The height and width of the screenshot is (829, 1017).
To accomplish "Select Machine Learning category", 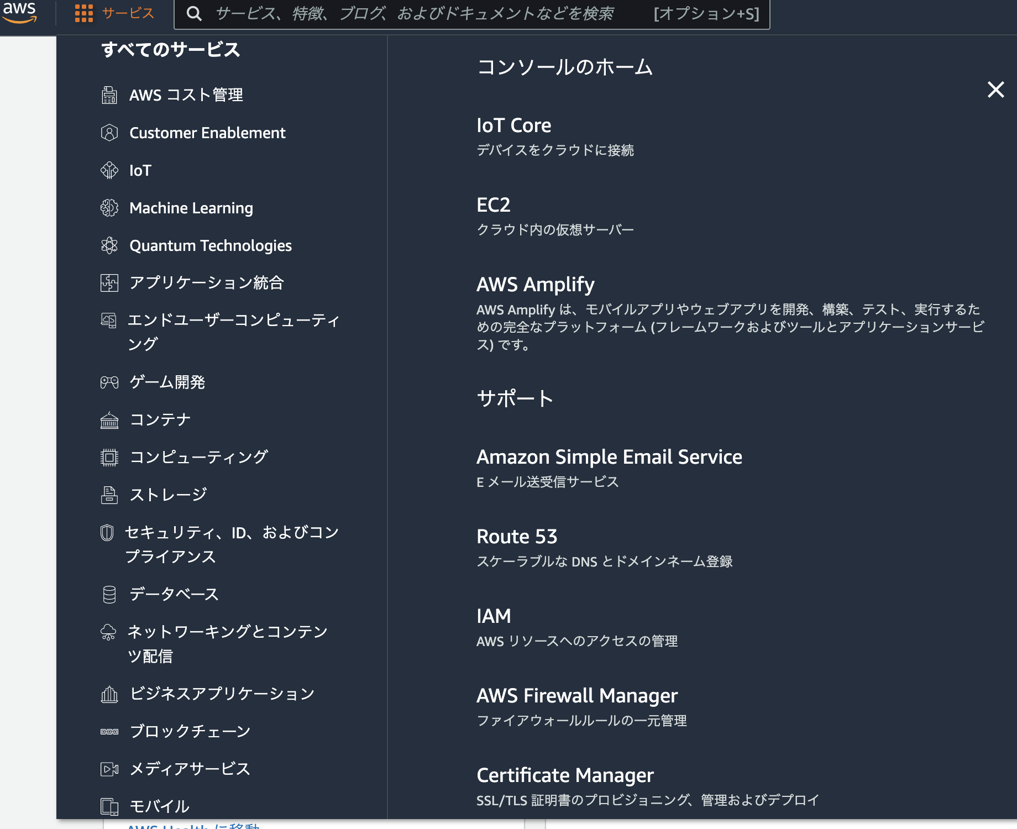I will [191, 208].
